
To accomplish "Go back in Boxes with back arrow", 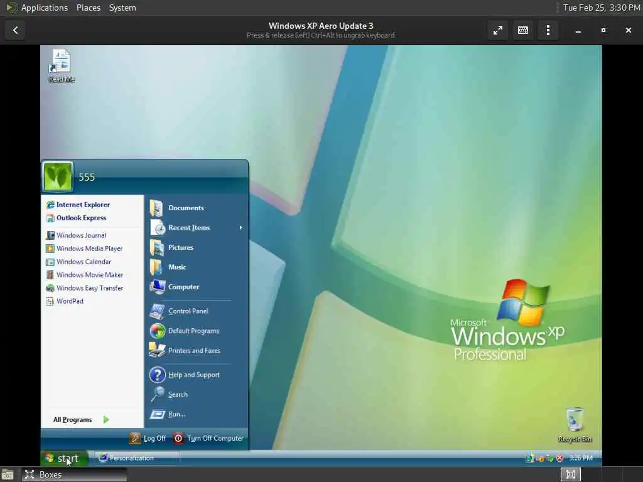I will (x=16, y=30).
